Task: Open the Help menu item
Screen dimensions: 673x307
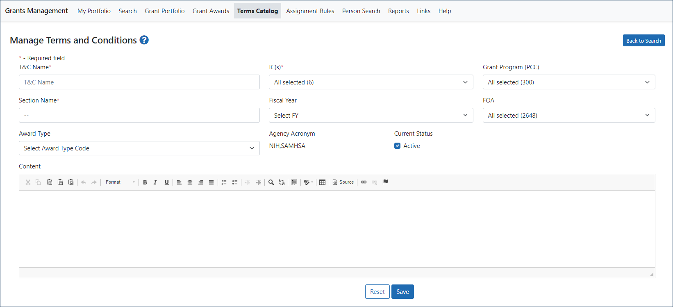Action: [445, 11]
